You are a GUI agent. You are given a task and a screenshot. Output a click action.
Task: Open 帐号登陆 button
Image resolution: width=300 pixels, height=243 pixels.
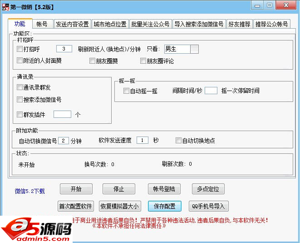(164, 189)
